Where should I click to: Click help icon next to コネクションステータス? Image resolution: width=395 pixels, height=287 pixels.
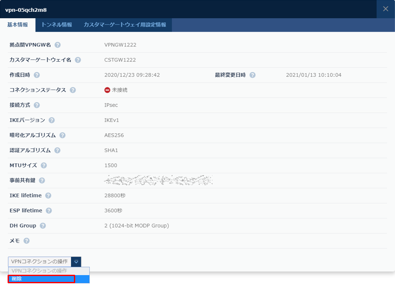73,90
